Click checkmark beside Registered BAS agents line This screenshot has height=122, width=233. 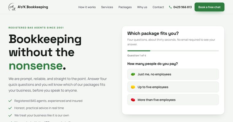(10, 101)
